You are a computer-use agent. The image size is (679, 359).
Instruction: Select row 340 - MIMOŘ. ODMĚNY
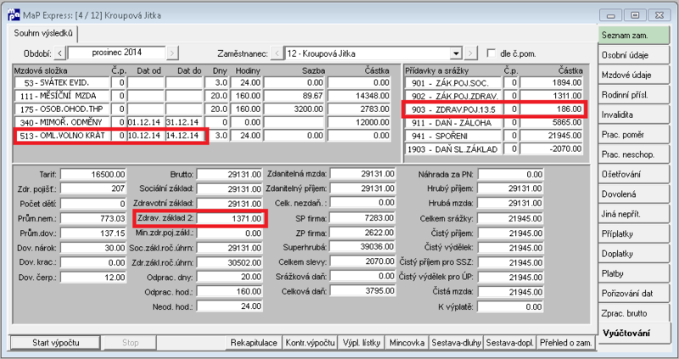(203, 122)
